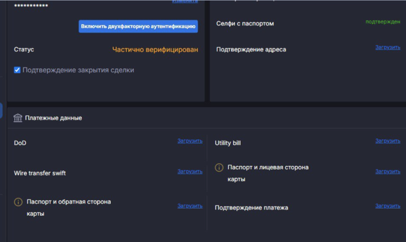Select Загрузить for Паспорт и лицевая сторона карты
The height and width of the screenshot is (242, 406).
click(388, 171)
